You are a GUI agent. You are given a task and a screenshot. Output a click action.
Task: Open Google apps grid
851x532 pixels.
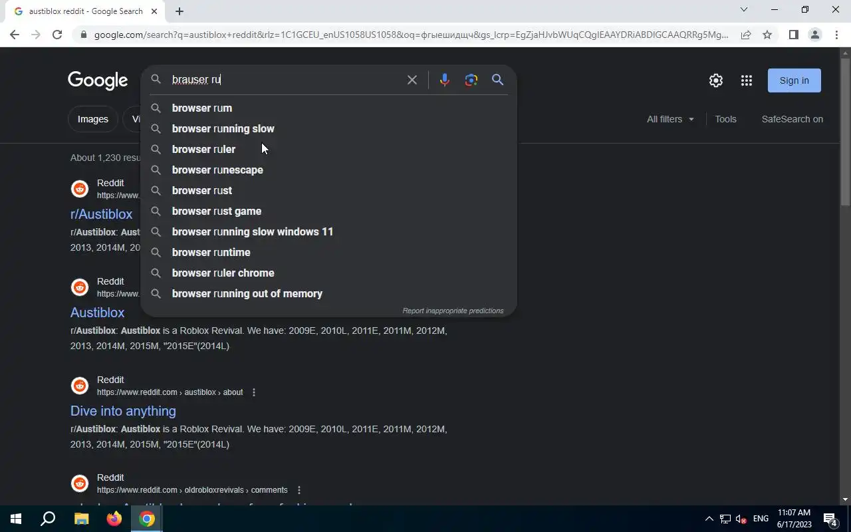click(x=747, y=80)
